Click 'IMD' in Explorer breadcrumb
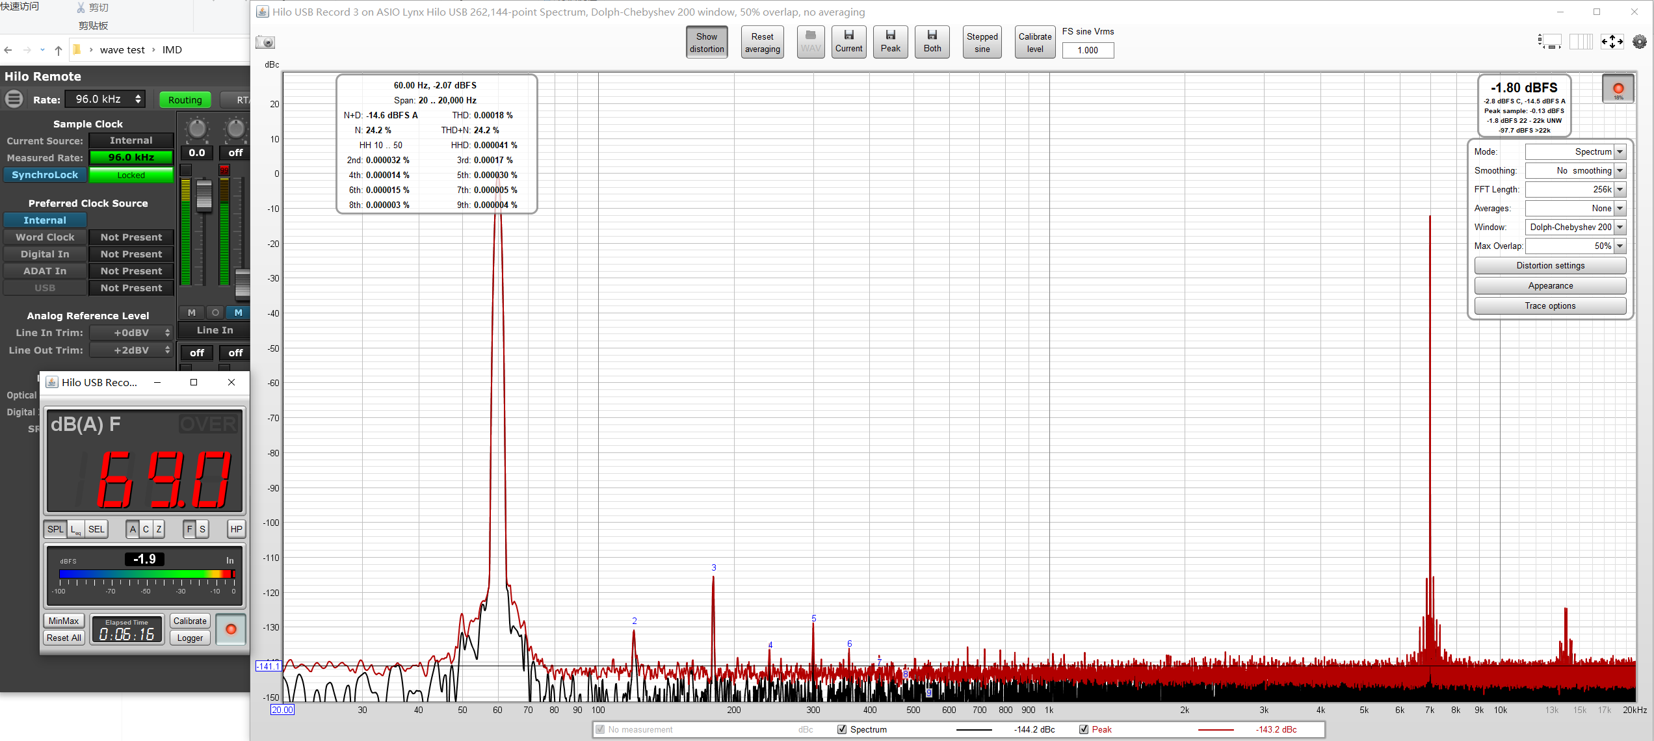The image size is (1654, 741). [x=172, y=50]
